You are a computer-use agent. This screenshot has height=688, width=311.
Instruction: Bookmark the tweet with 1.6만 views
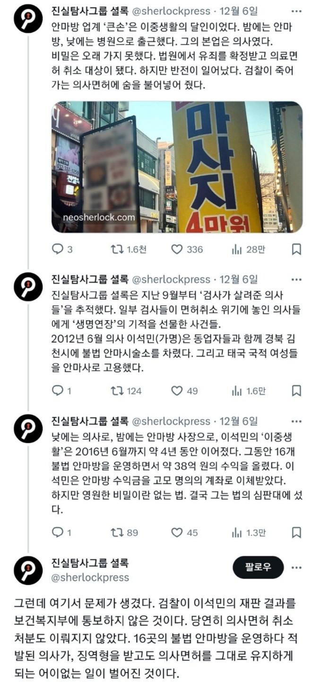(x=296, y=391)
